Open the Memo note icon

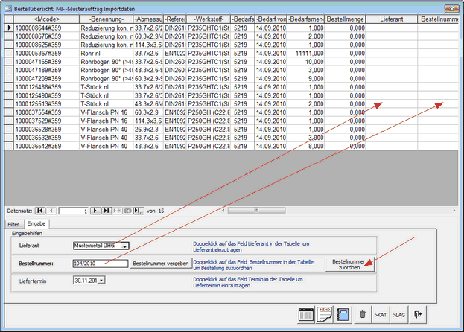325,314
